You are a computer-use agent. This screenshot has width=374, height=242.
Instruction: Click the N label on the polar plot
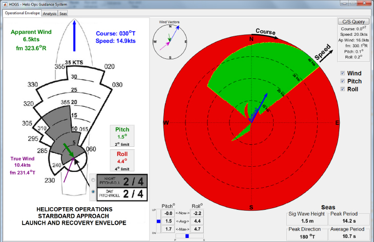pyautogui.click(x=252, y=39)
